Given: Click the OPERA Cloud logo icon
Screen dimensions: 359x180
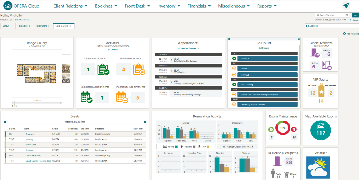Looking at the screenshot, I should 8,6.
